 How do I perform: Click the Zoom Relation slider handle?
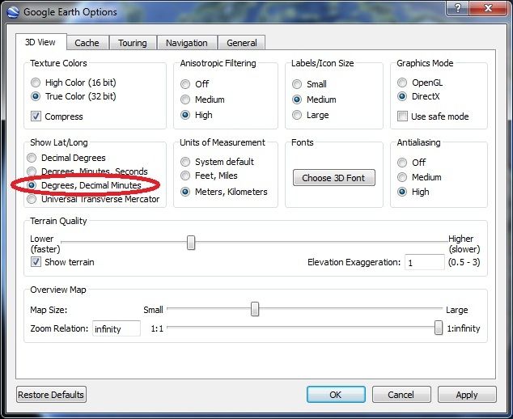[439, 328]
